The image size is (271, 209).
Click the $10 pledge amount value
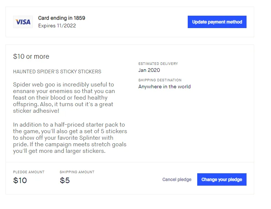click(20, 181)
